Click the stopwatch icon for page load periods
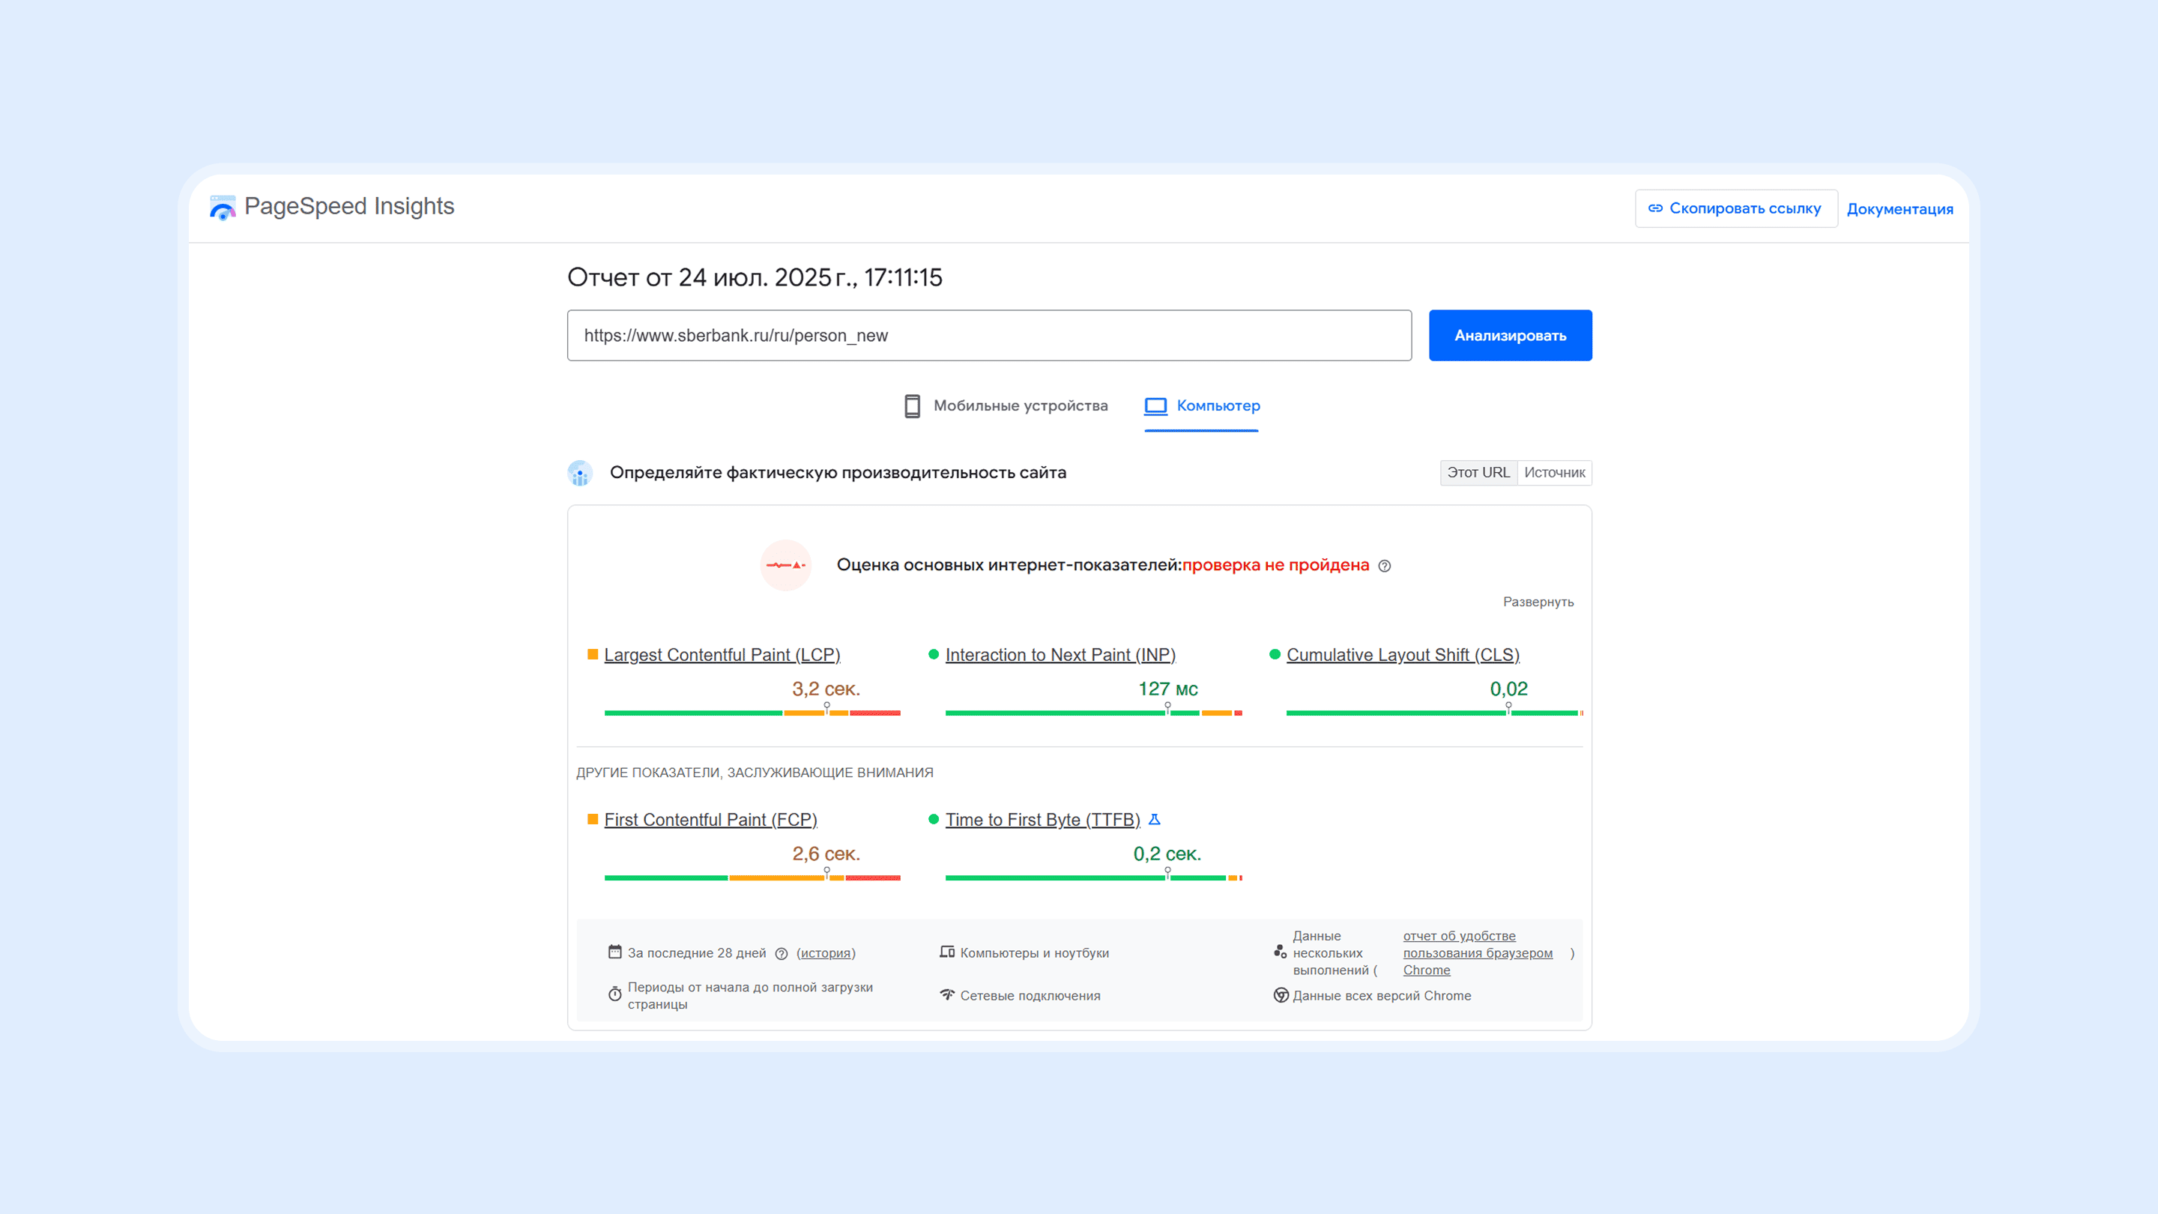Screen dimensions: 2158x1214 coord(615,994)
